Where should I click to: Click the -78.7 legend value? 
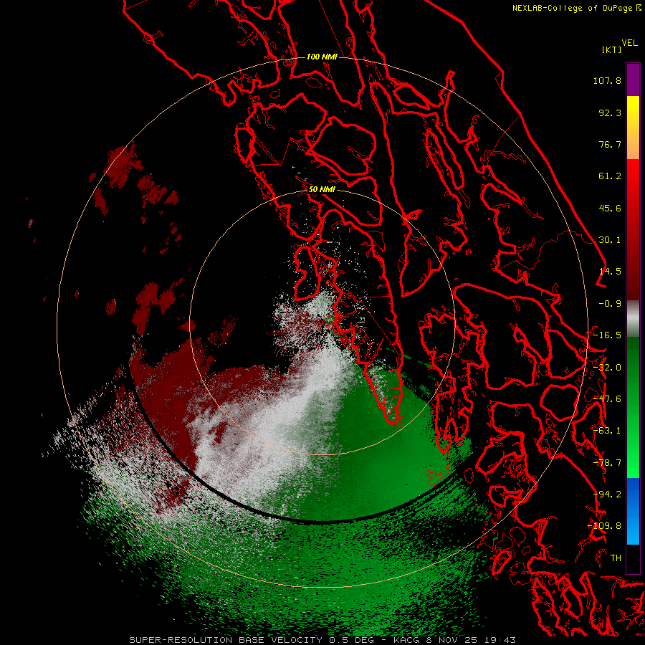coord(607,463)
